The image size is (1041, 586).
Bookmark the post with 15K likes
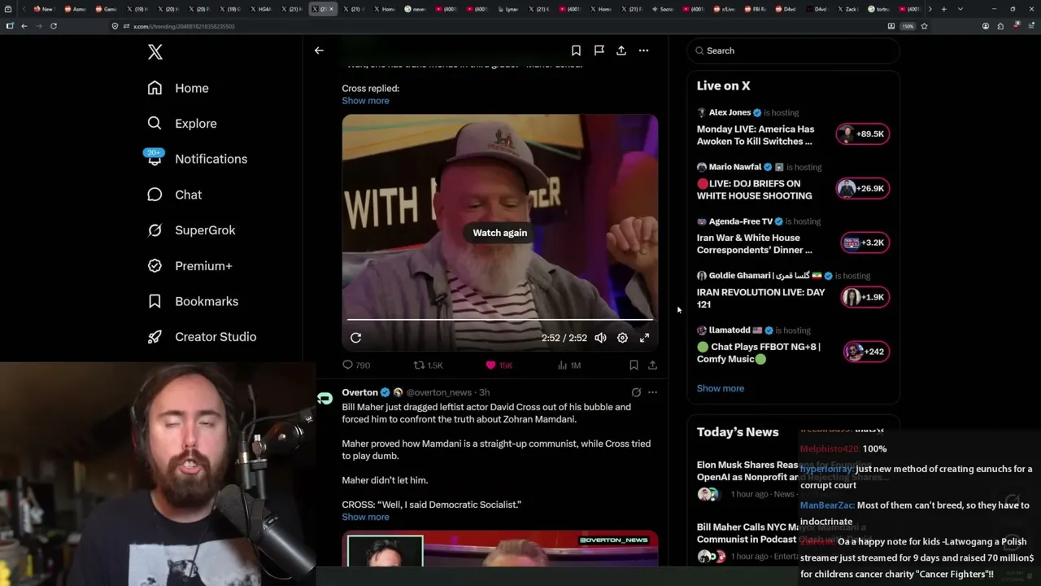click(x=634, y=365)
